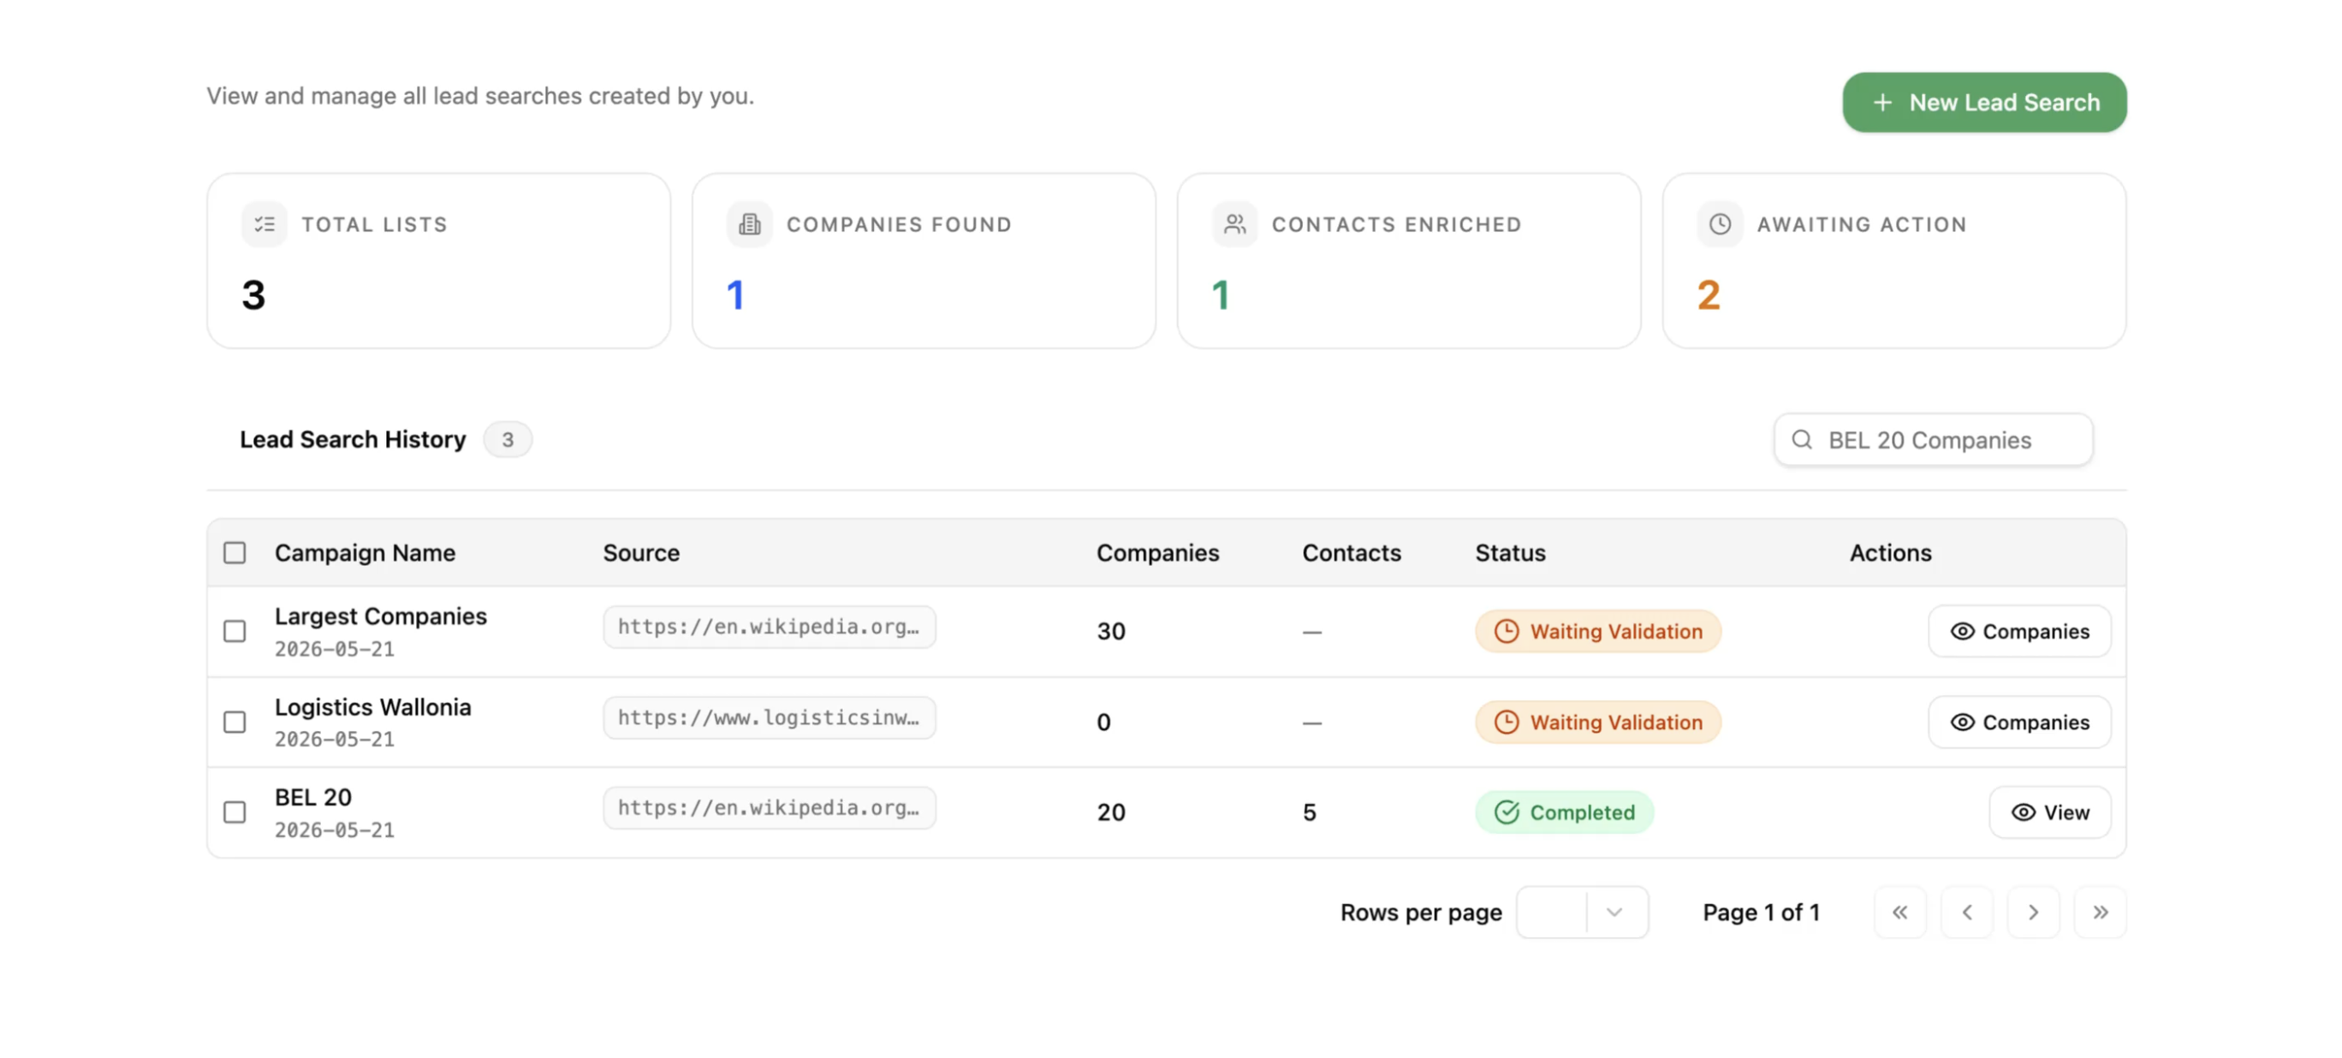This screenshot has height=1058, width=2342.
Task: Click the Contacts column header
Action: (1351, 553)
